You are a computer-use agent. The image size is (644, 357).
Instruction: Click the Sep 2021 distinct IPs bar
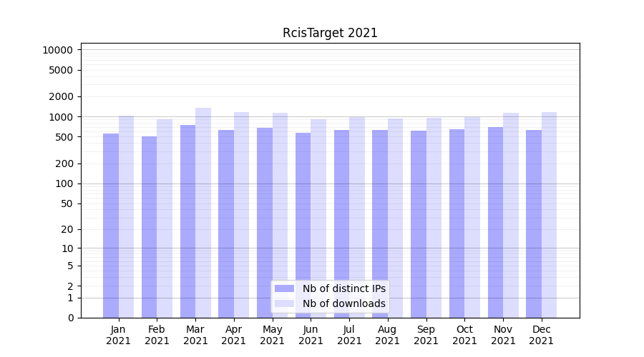click(419, 224)
